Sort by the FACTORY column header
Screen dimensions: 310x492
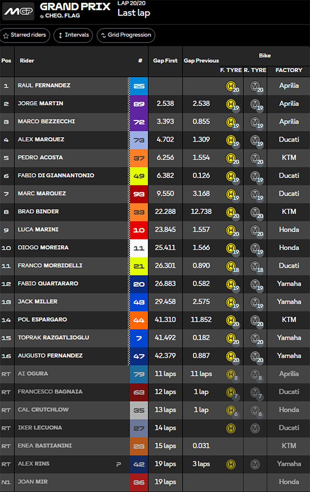[x=289, y=70]
